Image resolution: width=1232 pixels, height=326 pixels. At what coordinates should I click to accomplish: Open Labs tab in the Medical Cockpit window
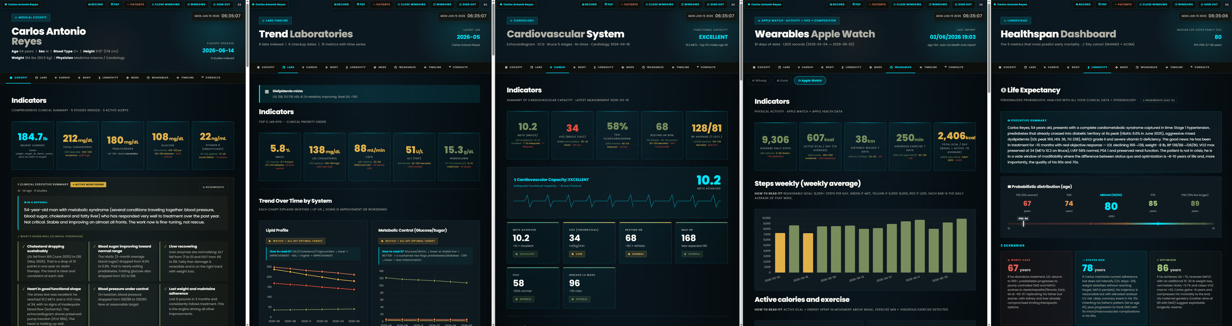tap(41, 77)
